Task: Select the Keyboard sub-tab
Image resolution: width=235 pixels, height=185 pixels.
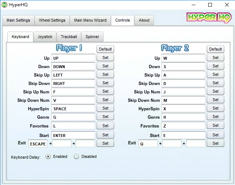Action: pyautogui.click(x=20, y=37)
